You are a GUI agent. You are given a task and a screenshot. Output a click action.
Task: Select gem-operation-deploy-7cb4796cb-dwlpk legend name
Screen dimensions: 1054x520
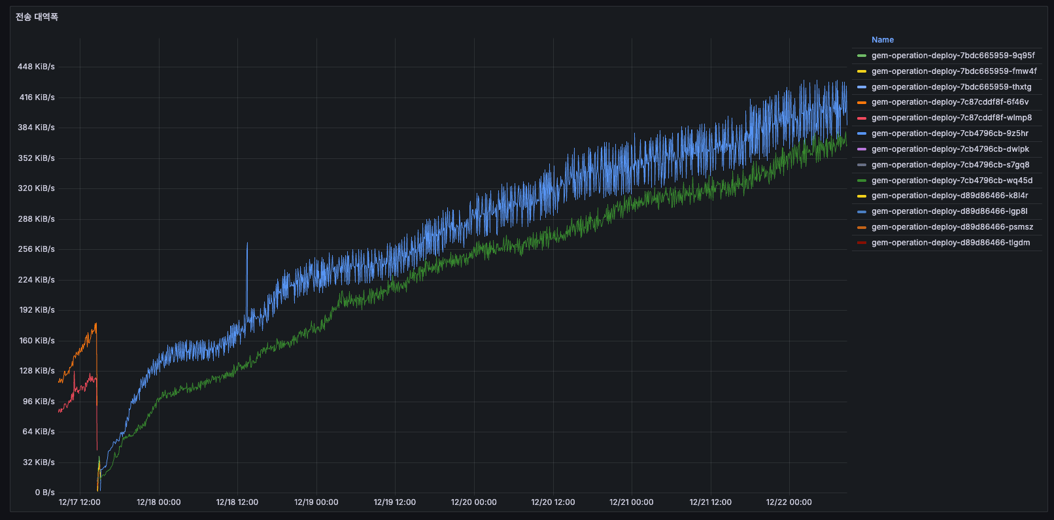pos(949,149)
